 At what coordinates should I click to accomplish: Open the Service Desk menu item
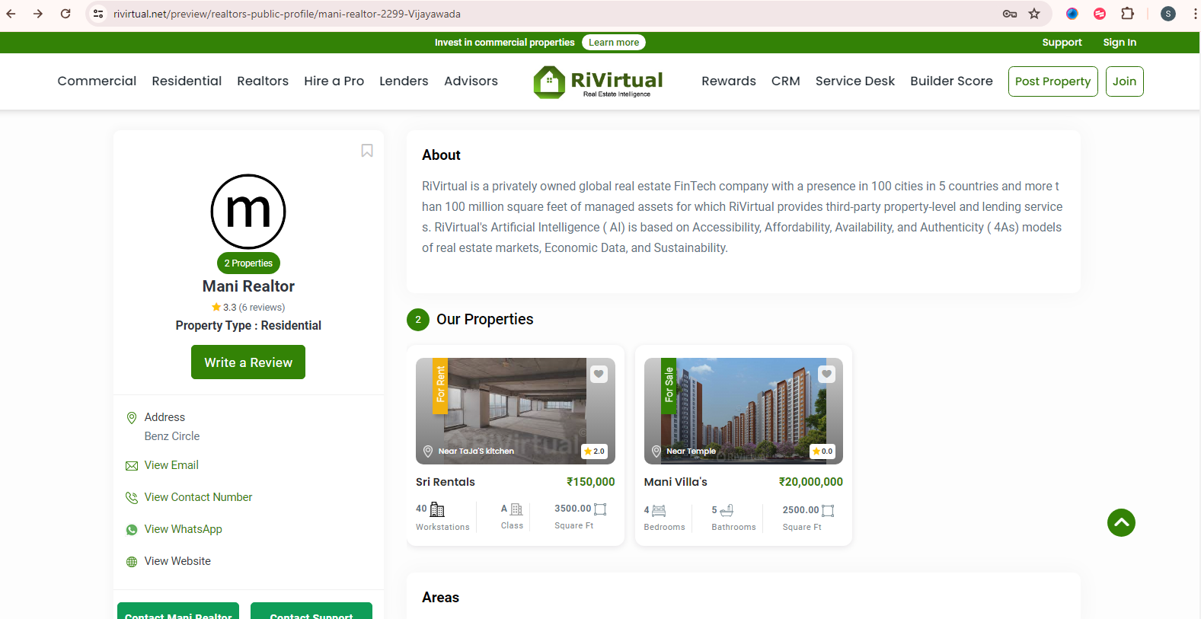854,81
